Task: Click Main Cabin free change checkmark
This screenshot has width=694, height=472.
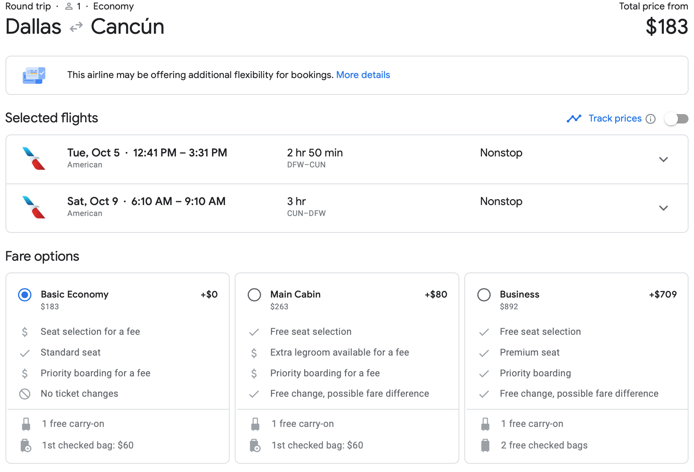Action: coord(254,394)
